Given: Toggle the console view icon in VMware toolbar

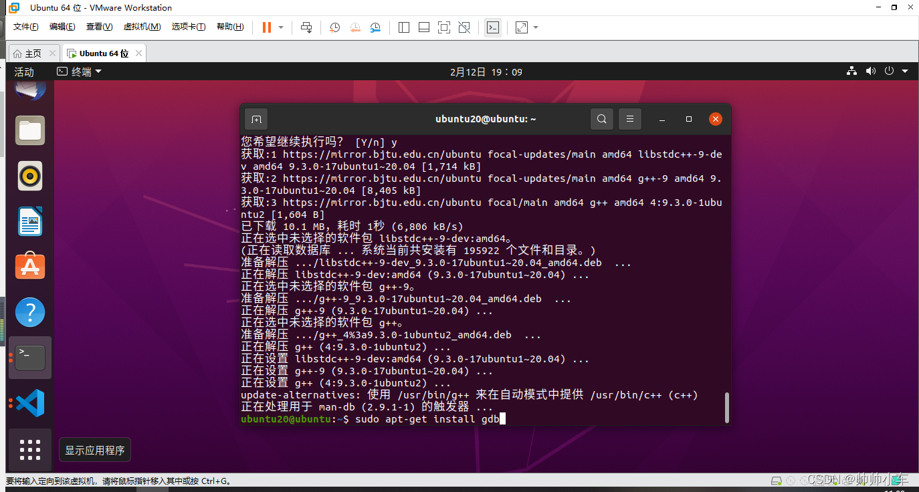Looking at the screenshot, I should coord(493,27).
